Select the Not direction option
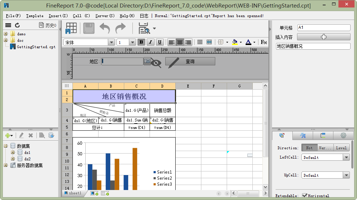Viewport: 357px width, 200px height. [x=309, y=148]
